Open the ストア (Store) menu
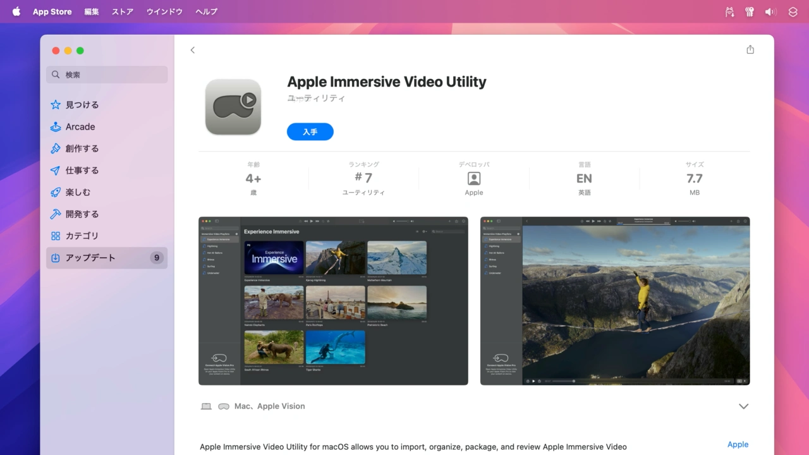 tap(123, 11)
